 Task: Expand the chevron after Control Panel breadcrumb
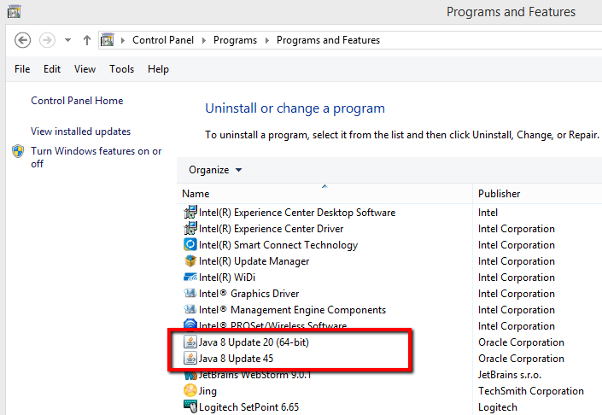204,40
